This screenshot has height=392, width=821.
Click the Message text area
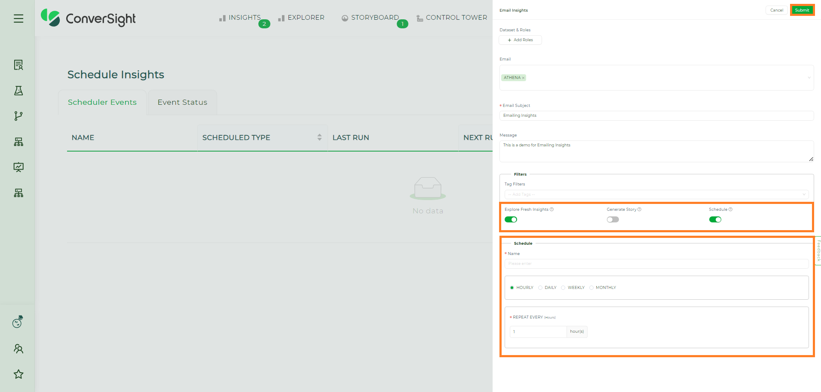click(656, 151)
